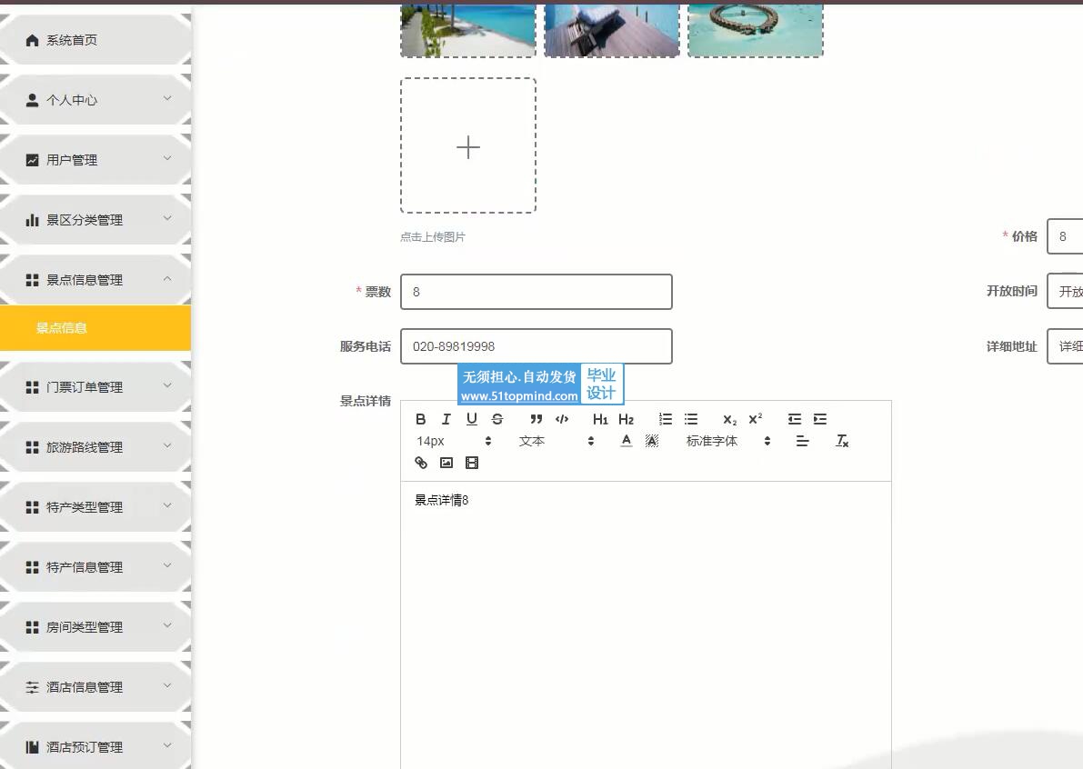Click the chart icon beside 用户管理
This screenshot has width=1083, height=769.
tap(32, 160)
